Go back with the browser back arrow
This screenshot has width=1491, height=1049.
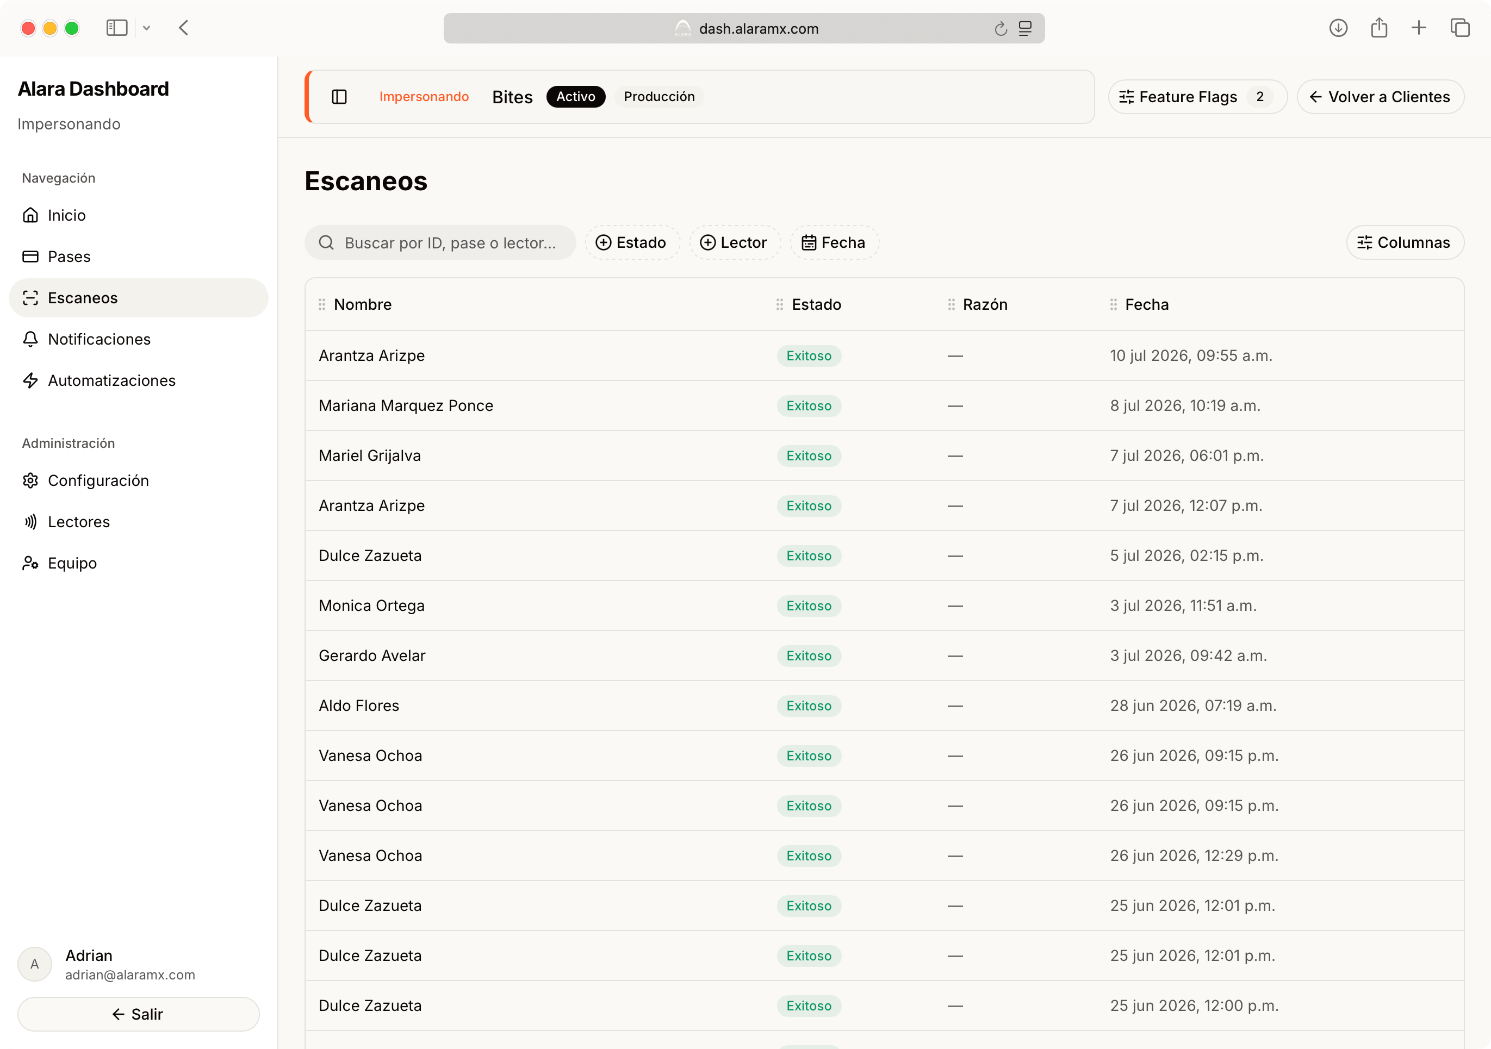[184, 28]
